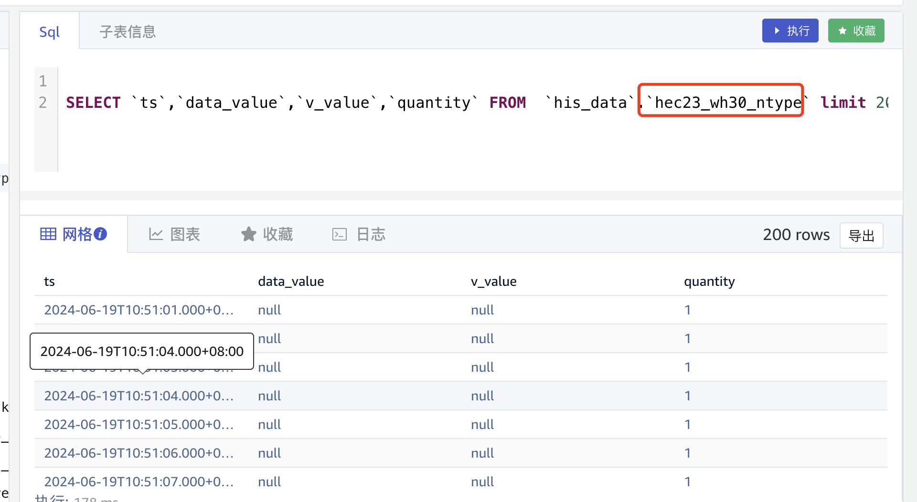Run the query with 执行 button
Screen dimensions: 917x502
pyautogui.click(x=790, y=31)
